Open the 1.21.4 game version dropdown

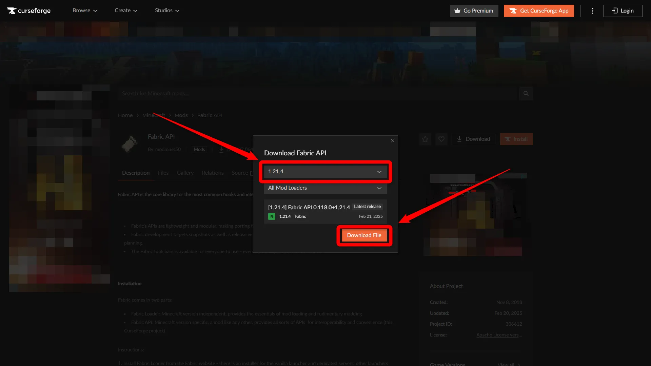[325, 172]
